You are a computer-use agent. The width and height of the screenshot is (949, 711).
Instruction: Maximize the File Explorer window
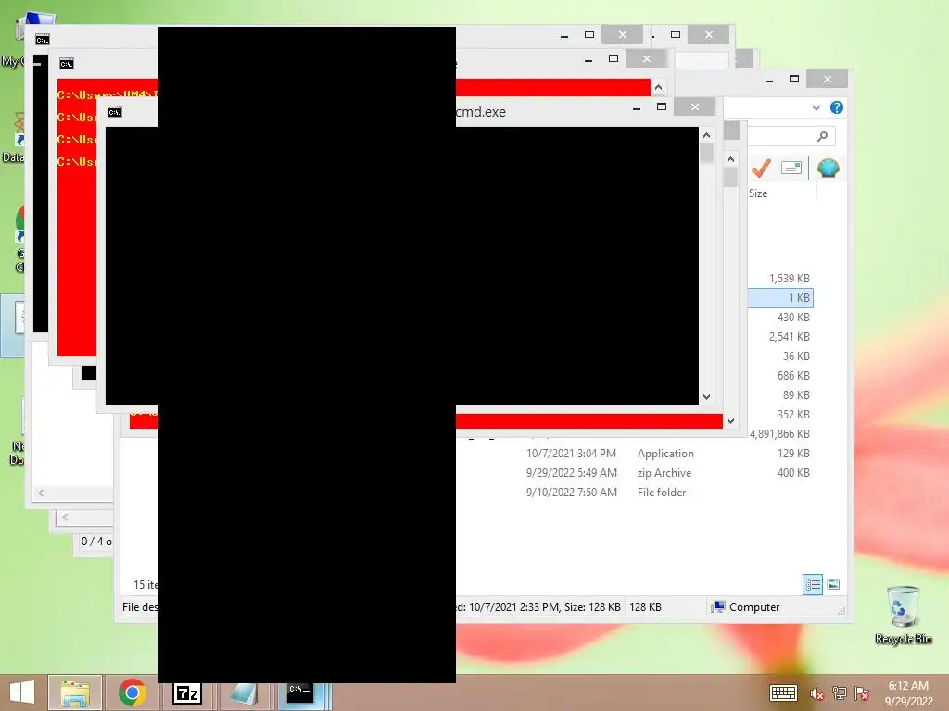pyautogui.click(x=794, y=80)
